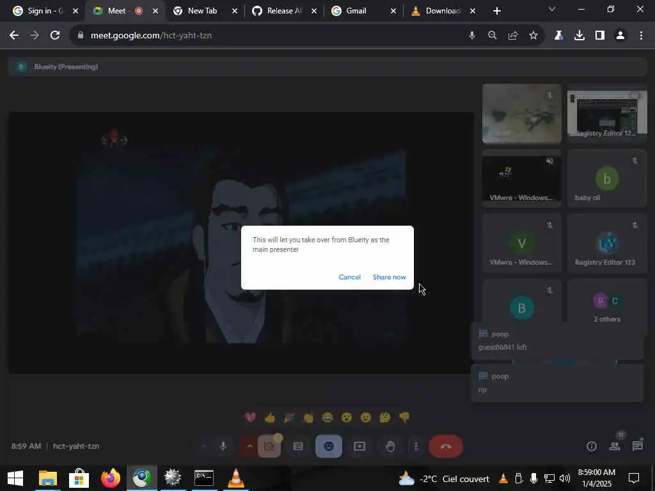Image resolution: width=655 pixels, height=491 pixels.
Task: Toggle the browser side panel
Action: click(x=600, y=36)
